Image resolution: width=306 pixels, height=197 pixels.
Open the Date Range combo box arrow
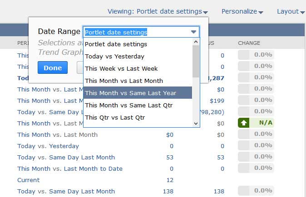pos(194,32)
